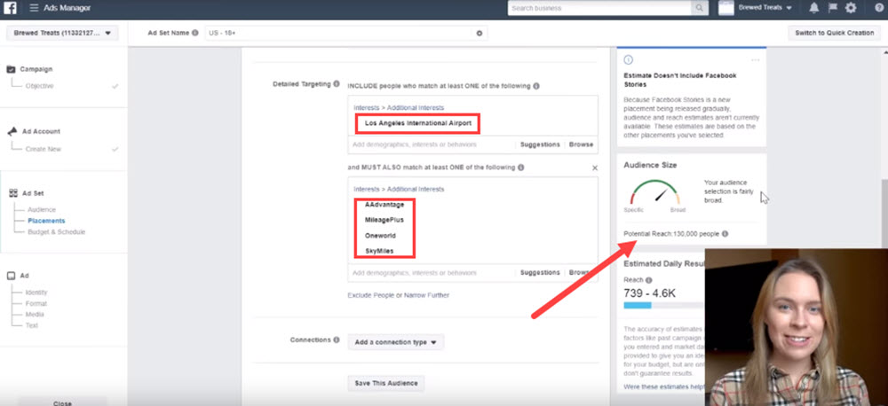Click the Ad section icon
This screenshot has height=406, width=888.
[11, 276]
